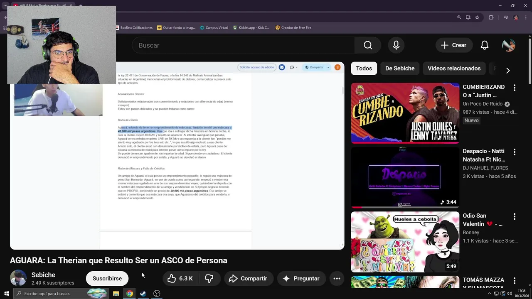Click the Crear button

(454, 45)
